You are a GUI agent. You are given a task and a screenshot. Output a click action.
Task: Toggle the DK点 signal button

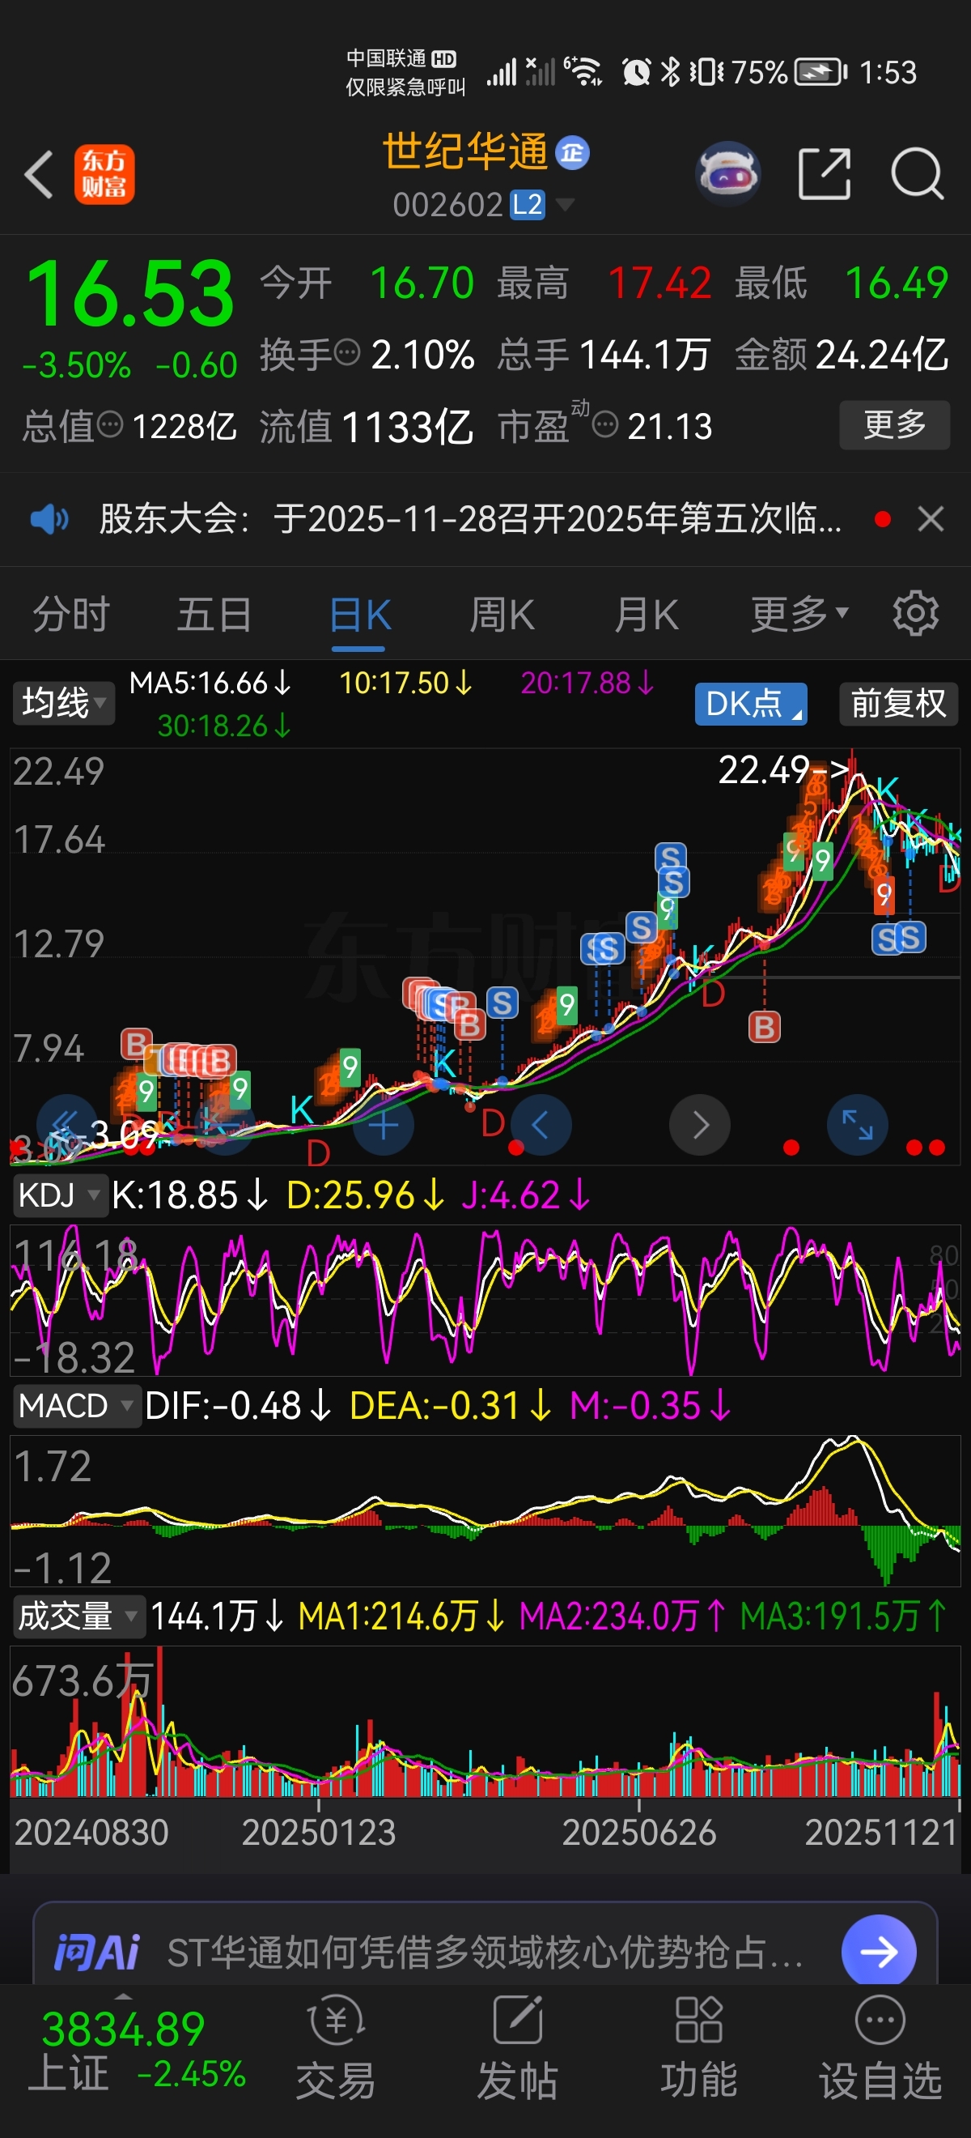pos(750,704)
